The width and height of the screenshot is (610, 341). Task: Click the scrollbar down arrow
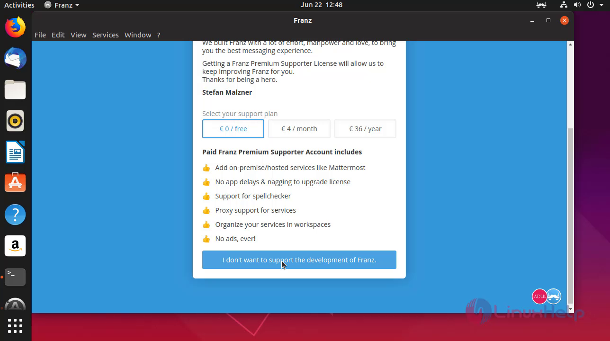pyautogui.click(x=570, y=309)
